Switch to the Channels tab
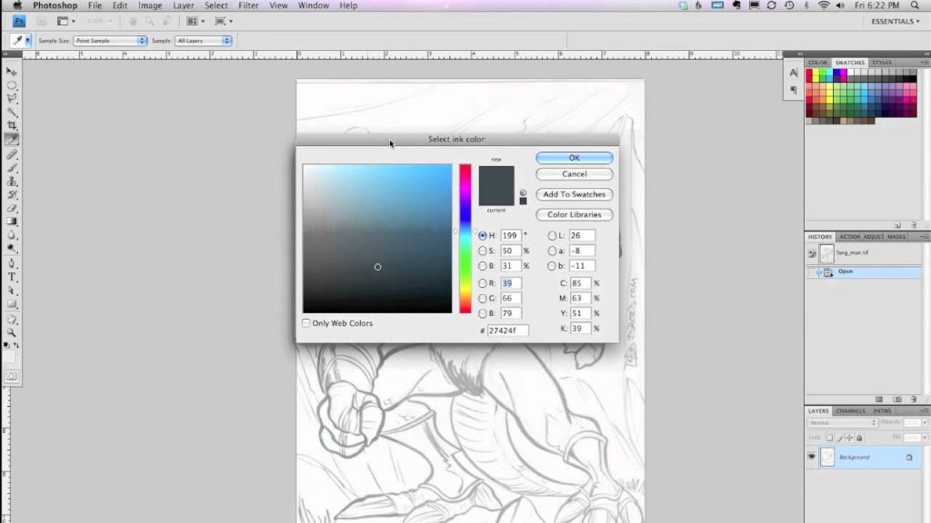Screen dimensions: 931x523 pyautogui.click(x=850, y=410)
